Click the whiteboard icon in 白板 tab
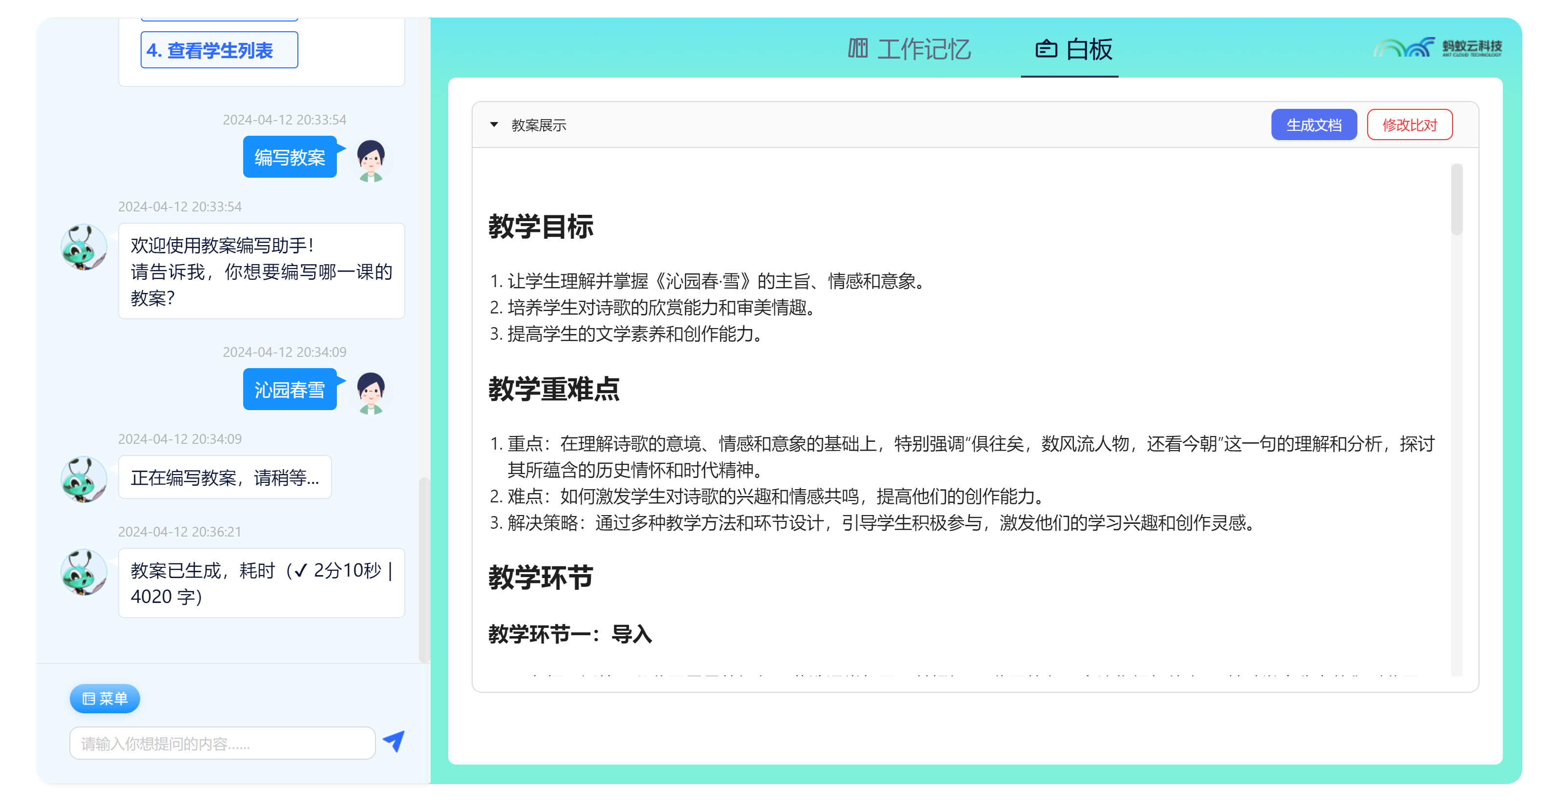This screenshot has width=1561, height=808. tap(1046, 49)
